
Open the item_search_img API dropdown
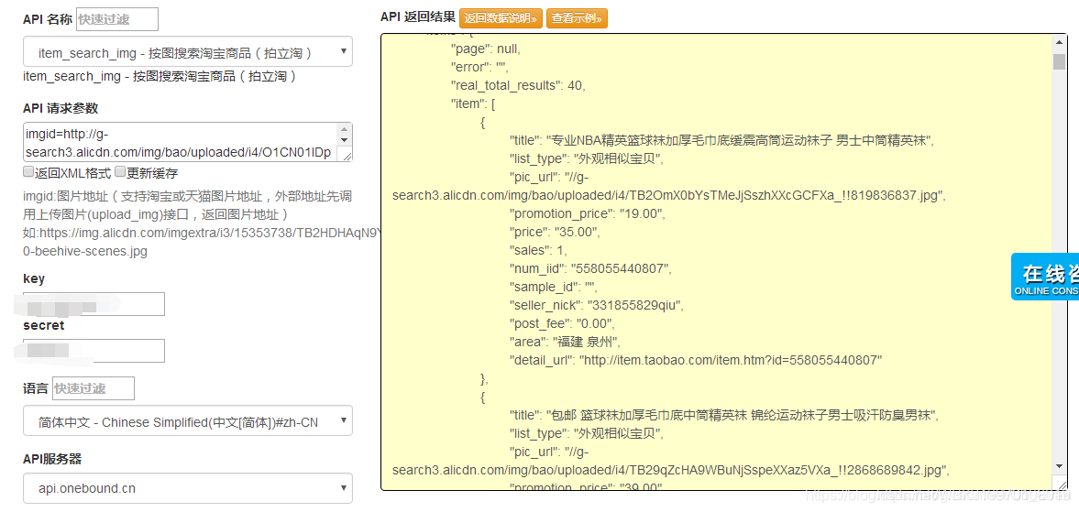[188, 52]
